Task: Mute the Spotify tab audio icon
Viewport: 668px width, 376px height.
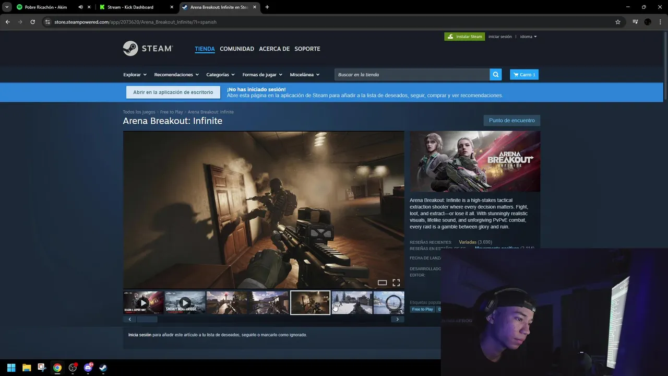Action: point(80,7)
